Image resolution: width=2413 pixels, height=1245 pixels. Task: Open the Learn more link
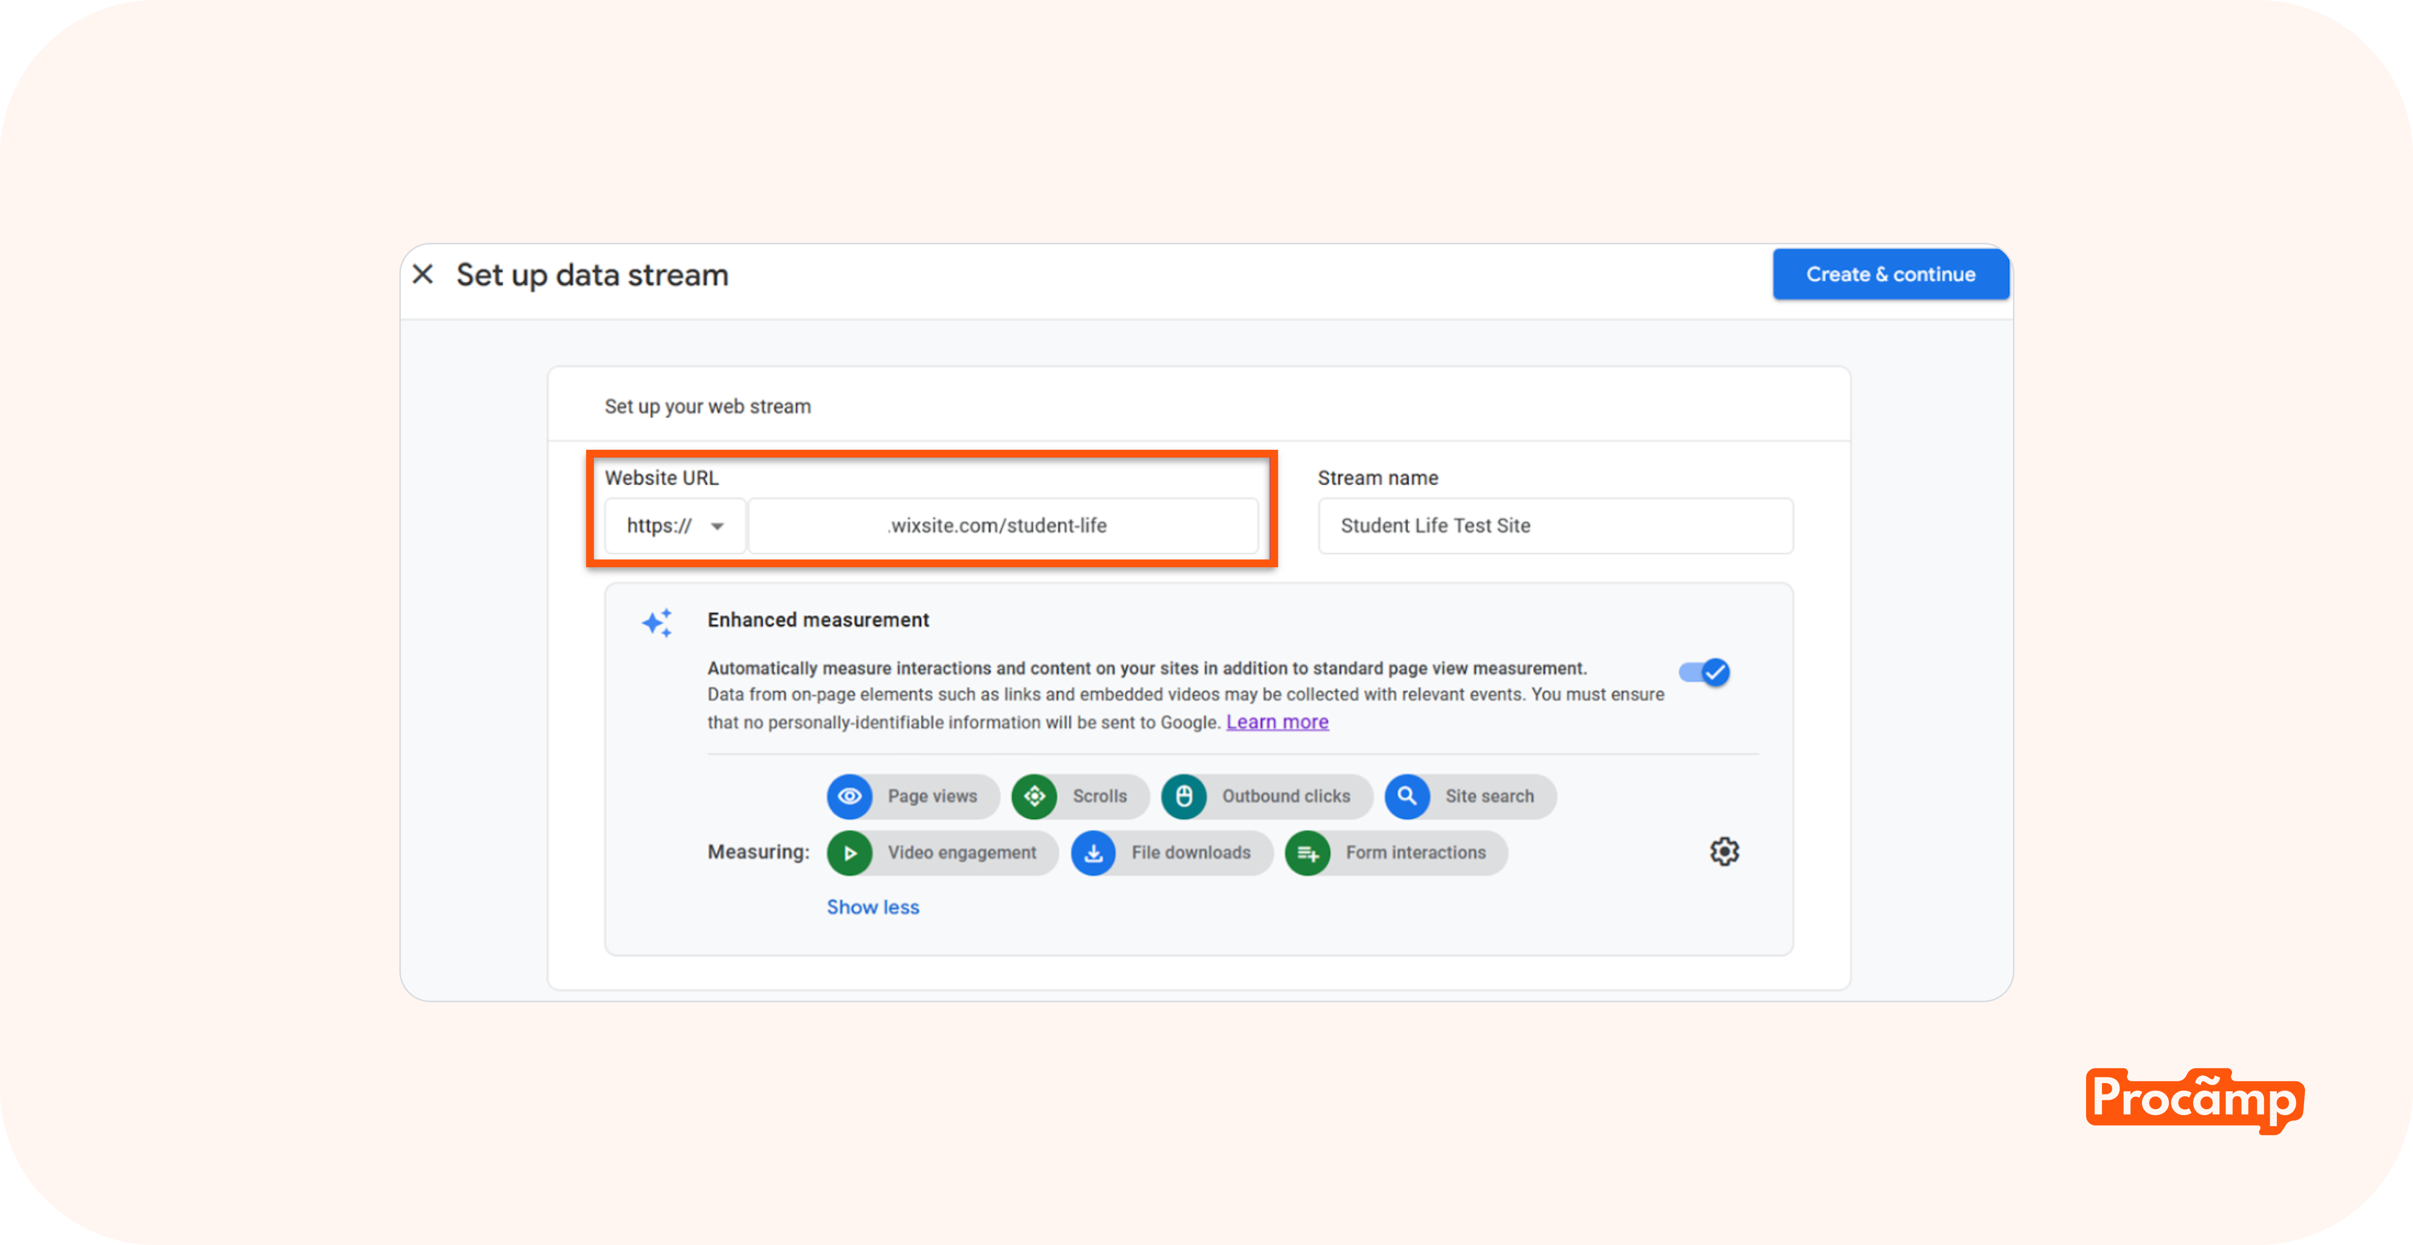tap(1277, 722)
